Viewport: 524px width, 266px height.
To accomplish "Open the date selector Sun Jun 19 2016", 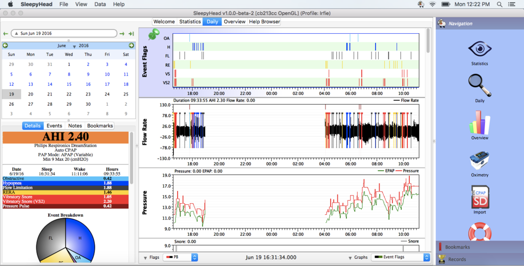I will tap(64, 33).
